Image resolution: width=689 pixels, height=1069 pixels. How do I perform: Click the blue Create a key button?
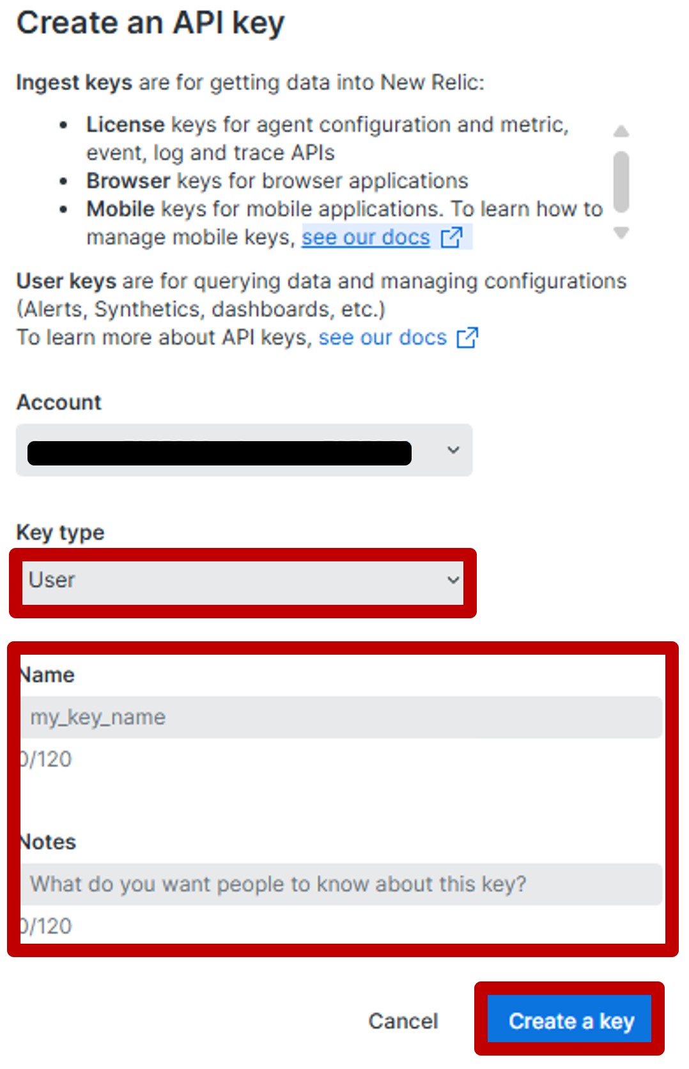570,1020
